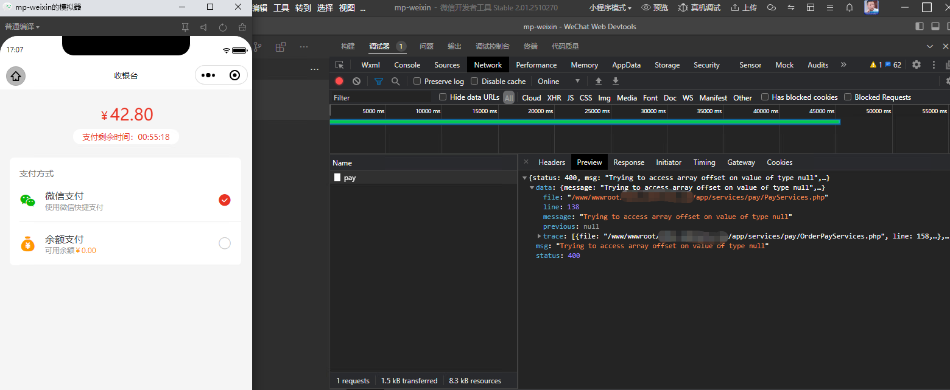
Task: Click the 预览 preview eye button
Action: 656,7
